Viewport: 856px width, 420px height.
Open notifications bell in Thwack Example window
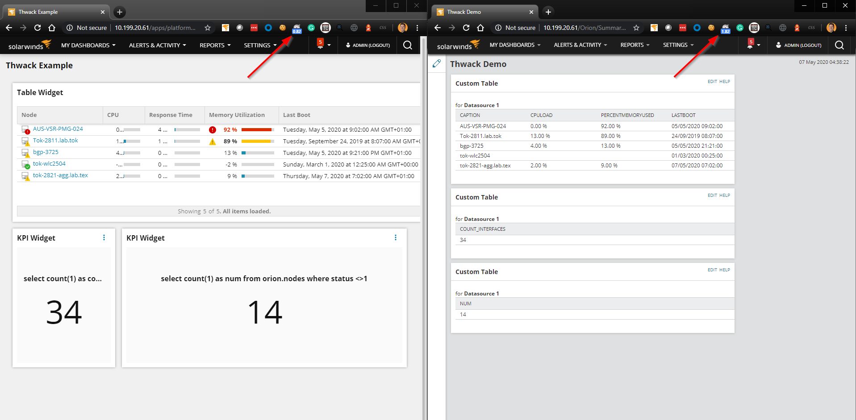[320, 44]
